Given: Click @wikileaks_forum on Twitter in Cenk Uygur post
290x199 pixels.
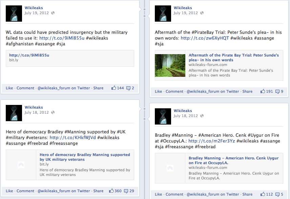Looking at the screenshot, I should click(x=213, y=194).
